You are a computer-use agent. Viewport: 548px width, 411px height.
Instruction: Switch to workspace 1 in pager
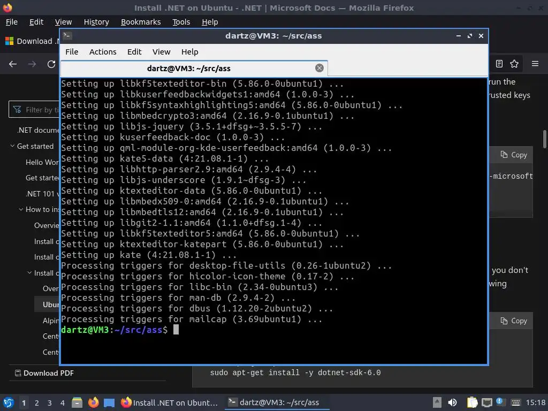click(x=24, y=403)
